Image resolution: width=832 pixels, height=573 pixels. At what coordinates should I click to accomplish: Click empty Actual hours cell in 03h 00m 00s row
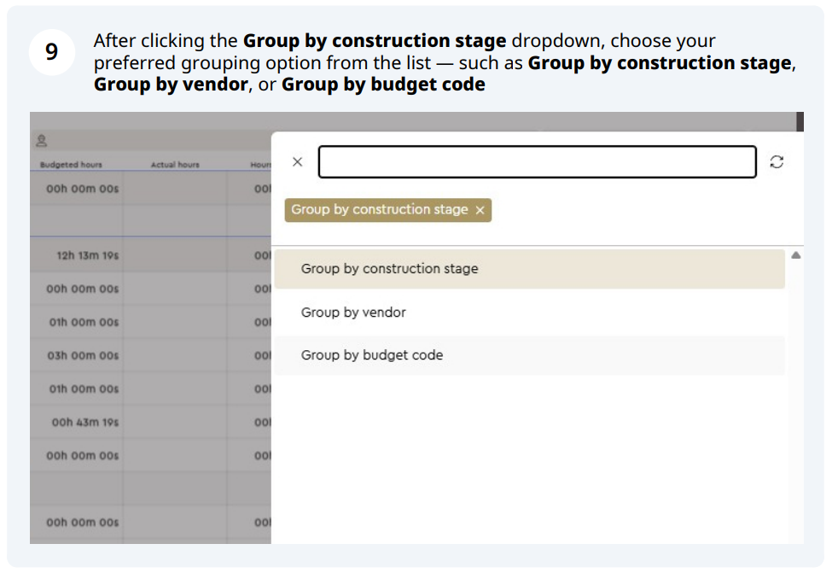click(175, 355)
